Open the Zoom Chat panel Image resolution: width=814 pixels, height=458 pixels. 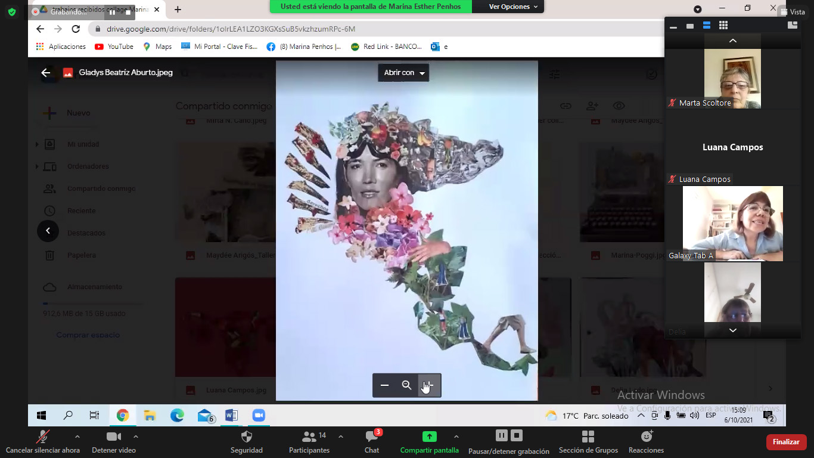click(371, 437)
